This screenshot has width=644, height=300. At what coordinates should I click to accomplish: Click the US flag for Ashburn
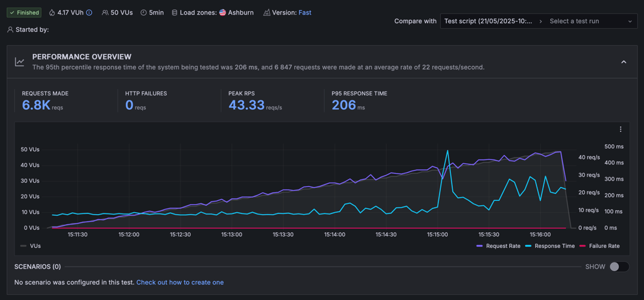223,13
